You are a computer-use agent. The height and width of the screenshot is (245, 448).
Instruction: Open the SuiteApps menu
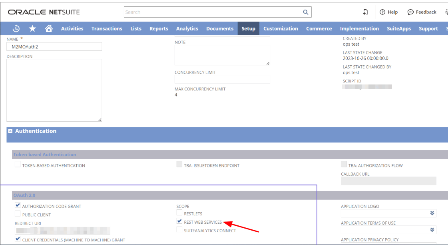point(398,28)
